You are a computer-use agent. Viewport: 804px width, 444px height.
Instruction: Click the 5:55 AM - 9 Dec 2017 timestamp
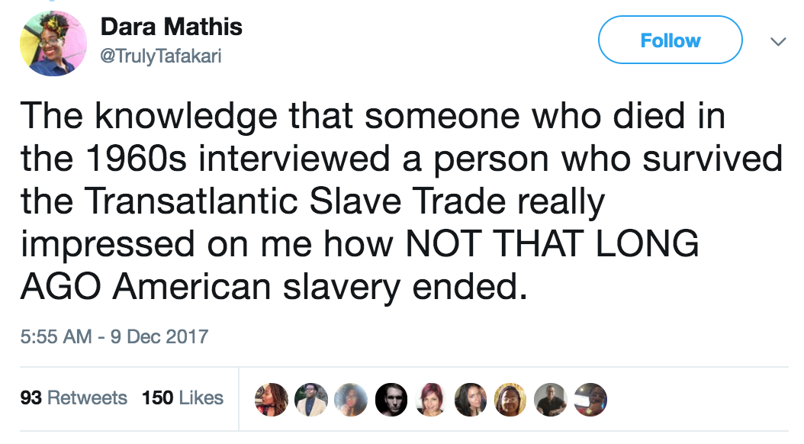[114, 336]
